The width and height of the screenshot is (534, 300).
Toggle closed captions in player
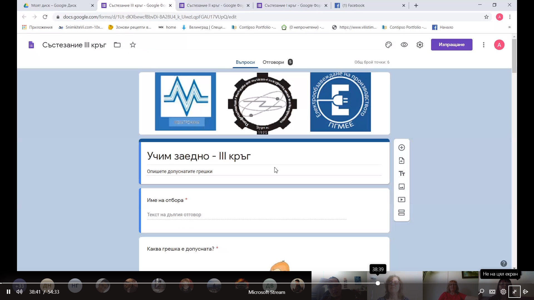(x=492, y=292)
